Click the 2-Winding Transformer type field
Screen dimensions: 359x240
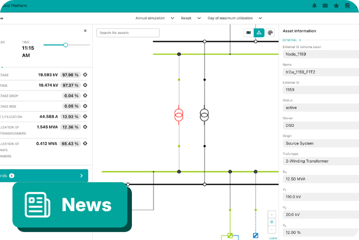[x=320, y=161]
